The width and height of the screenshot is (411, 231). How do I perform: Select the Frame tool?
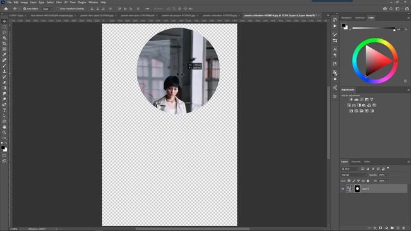coord(4,49)
